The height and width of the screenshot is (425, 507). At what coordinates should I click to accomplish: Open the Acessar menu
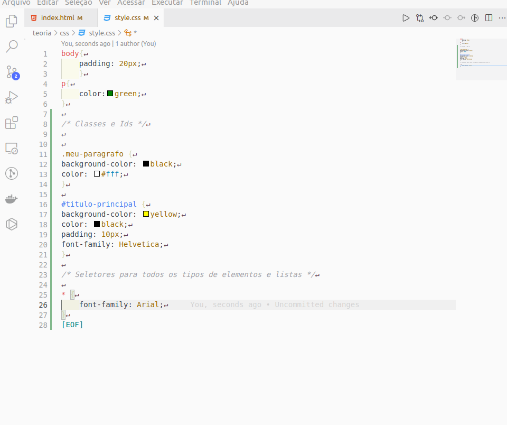[x=131, y=3]
